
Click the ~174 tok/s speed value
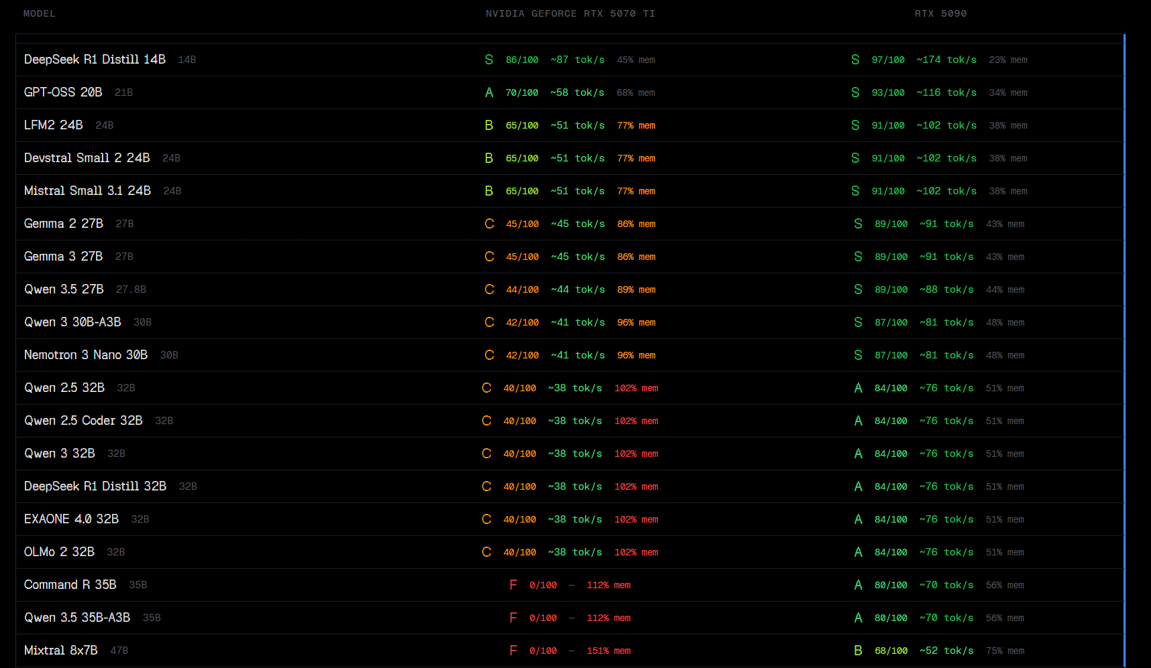pos(946,60)
